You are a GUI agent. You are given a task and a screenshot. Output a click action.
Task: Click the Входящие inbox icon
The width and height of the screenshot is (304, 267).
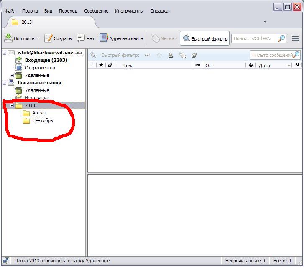pyautogui.click(x=19, y=60)
